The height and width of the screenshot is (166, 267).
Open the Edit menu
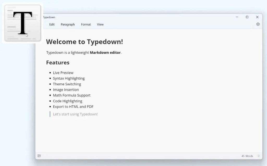click(52, 24)
